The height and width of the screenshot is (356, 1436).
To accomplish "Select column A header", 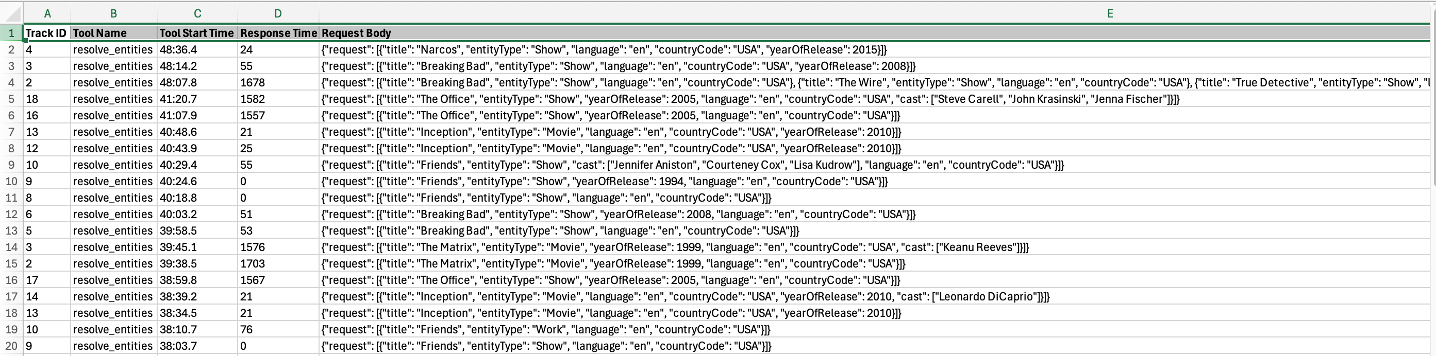I will point(47,13).
